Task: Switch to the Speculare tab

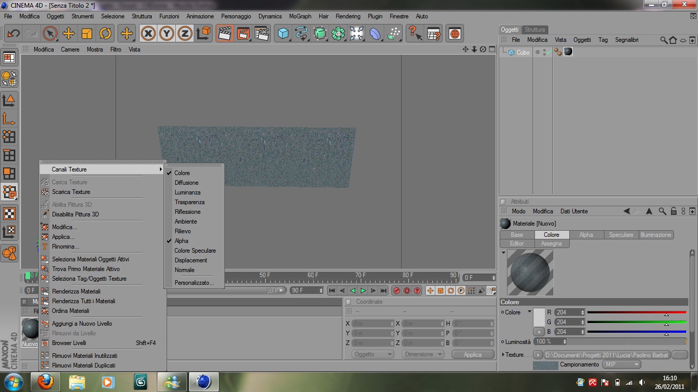Action: [621, 235]
